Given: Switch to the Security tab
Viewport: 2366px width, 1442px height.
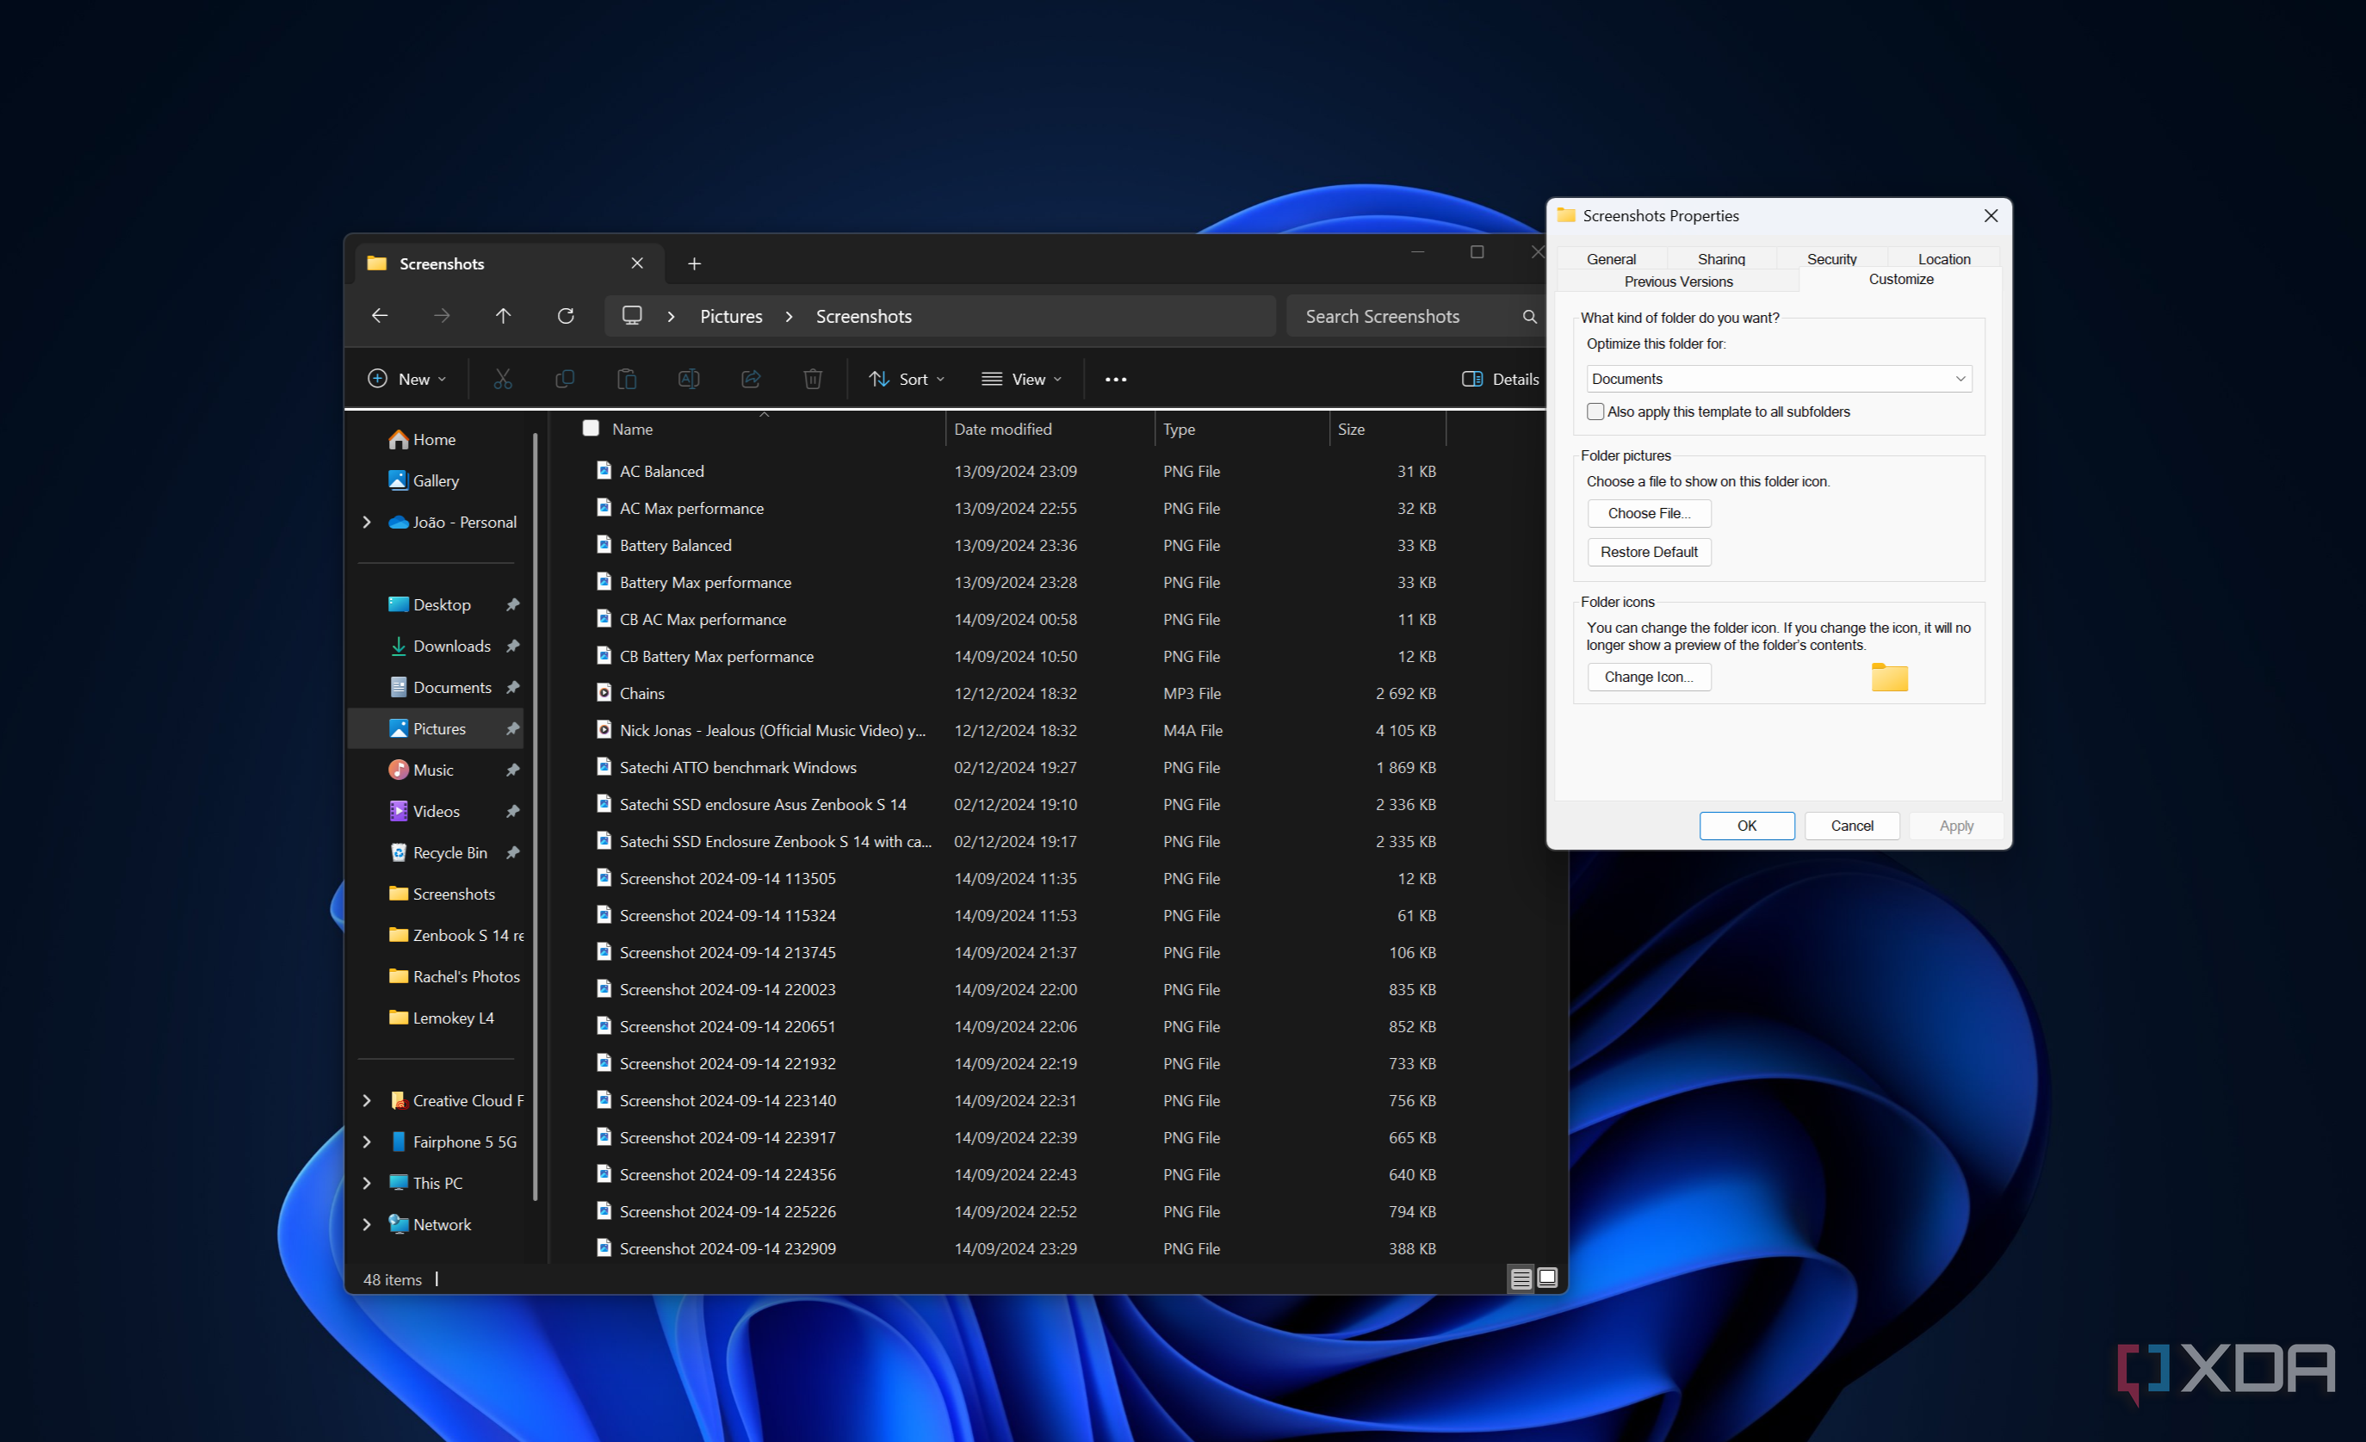Looking at the screenshot, I should (x=1831, y=259).
